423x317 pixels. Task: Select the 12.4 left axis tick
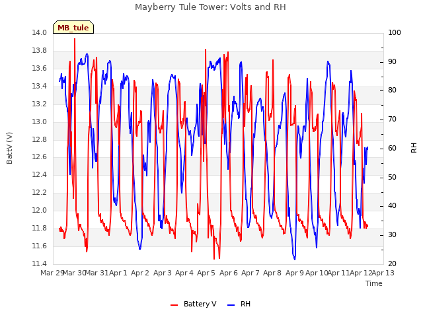click(x=40, y=174)
